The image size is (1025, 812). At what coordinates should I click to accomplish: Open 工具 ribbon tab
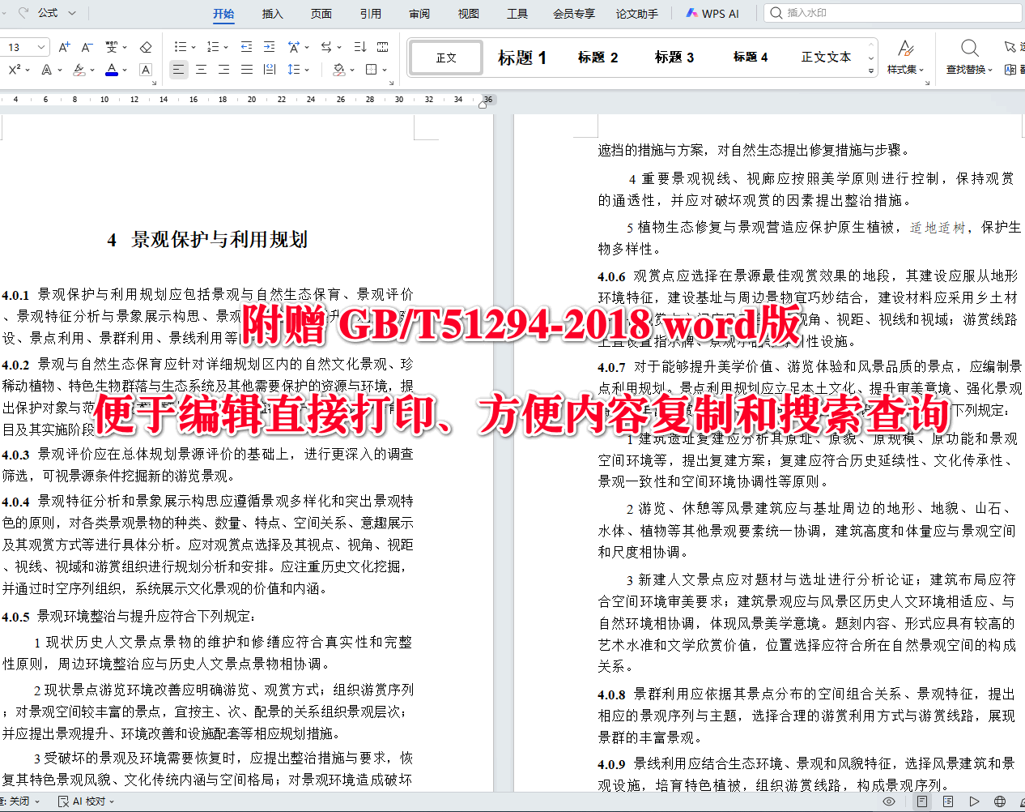tap(517, 14)
